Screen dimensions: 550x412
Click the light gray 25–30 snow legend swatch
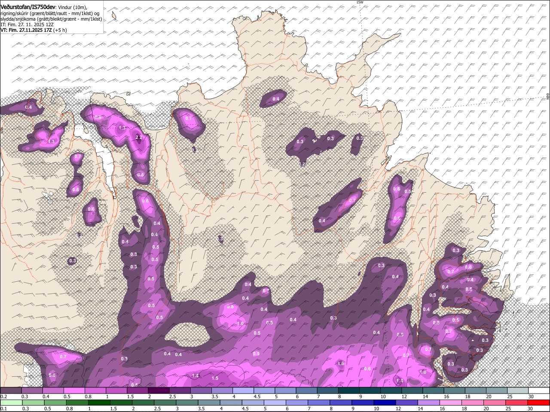pos(518,390)
